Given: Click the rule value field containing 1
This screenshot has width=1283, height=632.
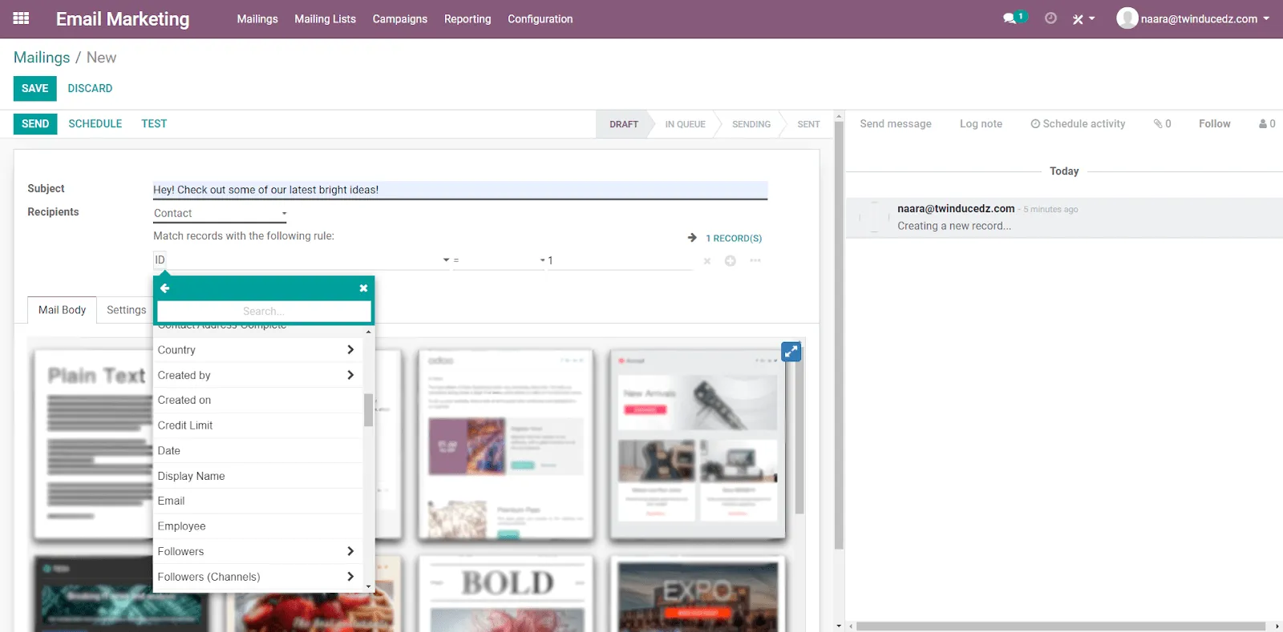Looking at the screenshot, I should [620, 260].
